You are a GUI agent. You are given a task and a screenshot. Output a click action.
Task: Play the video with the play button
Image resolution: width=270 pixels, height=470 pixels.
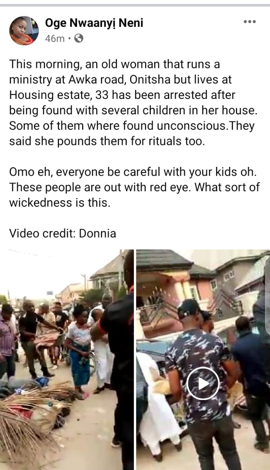click(x=203, y=383)
